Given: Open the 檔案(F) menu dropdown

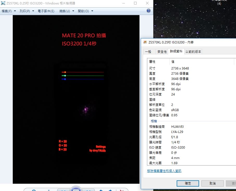Looking at the screenshot, I should tap(9, 11).
